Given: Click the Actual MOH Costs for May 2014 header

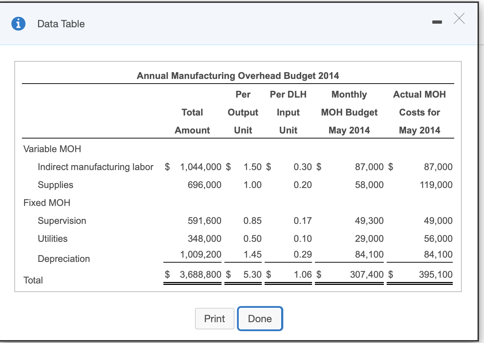Looking at the screenshot, I should [420, 112].
